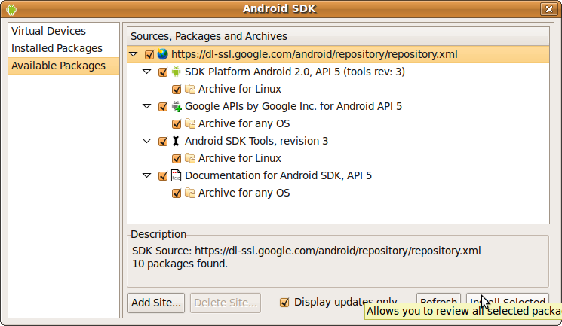Click the archive folder icon under SDK Platform
This screenshot has height=326, width=562.
coord(190,89)
